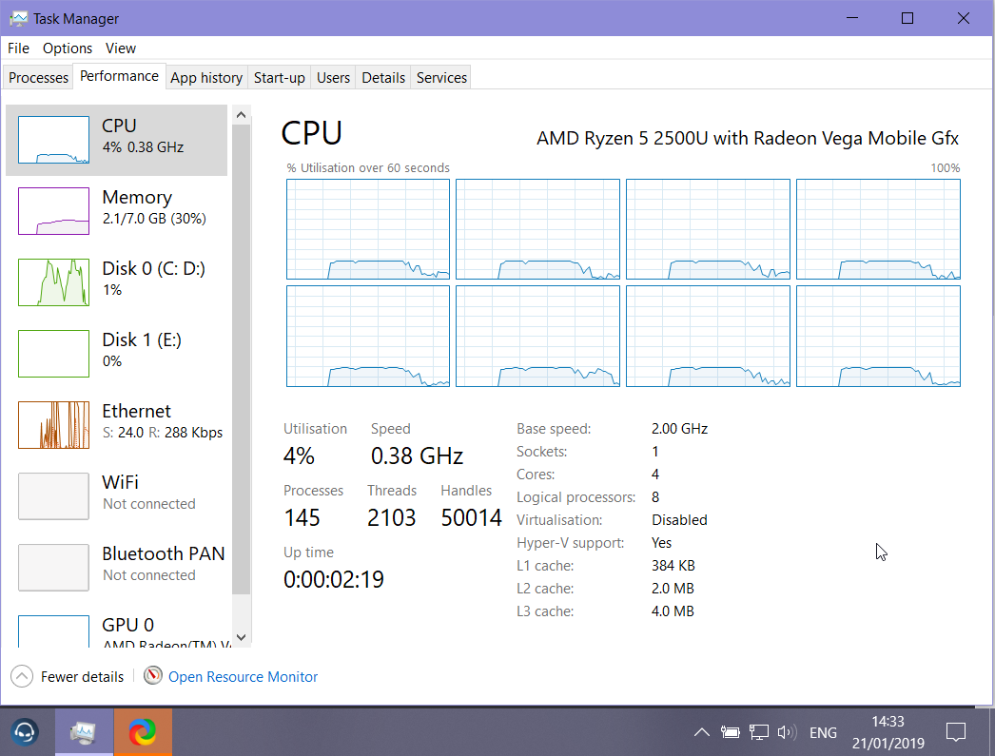Open the Options menu
The height and width of the screenshot is (756, 995).
click(x=68, y=48)
